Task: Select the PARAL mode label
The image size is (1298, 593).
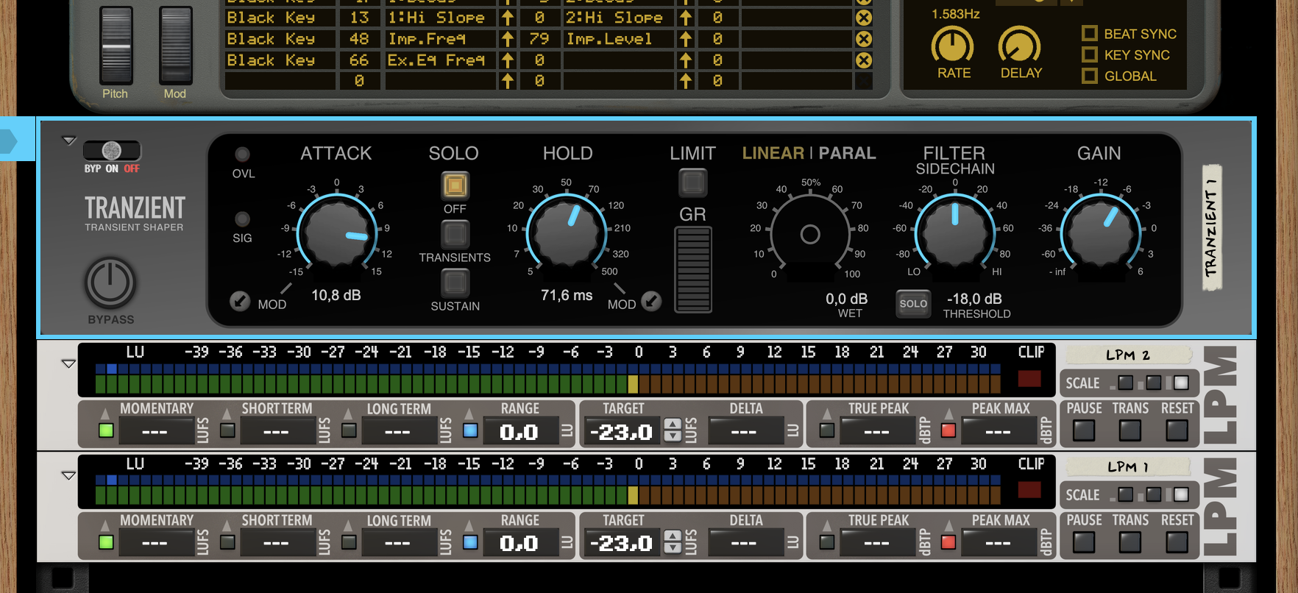Action: click(x=847, y=153)
